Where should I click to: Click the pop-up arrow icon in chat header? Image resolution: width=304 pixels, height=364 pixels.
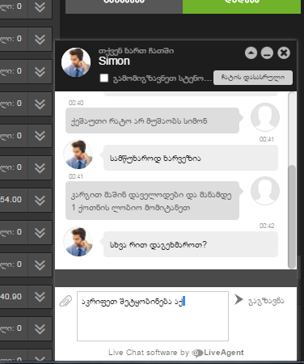click(251, 53)
